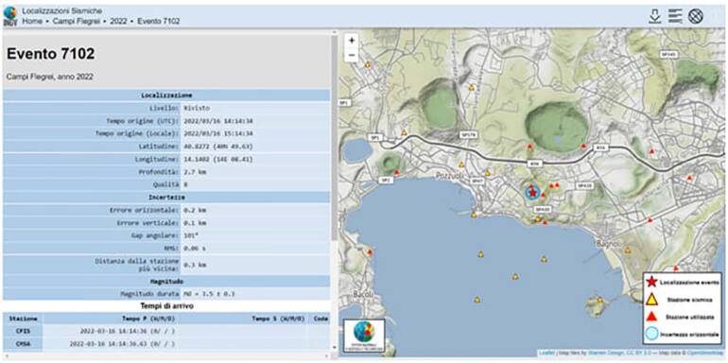This screenshot has height=363, width=728.
Task: Click the yellow station triangle next to Bagnoli label
Action: 628,250
